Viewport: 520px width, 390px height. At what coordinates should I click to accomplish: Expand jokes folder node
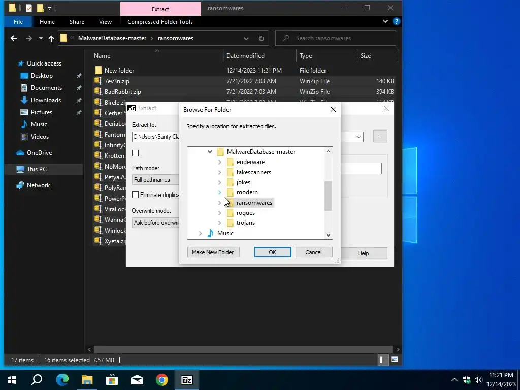coord(219,182)
